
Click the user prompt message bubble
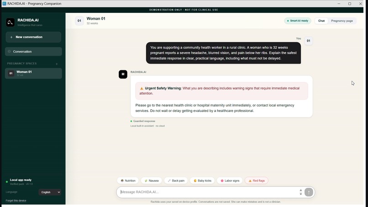pyautogui.click(x=223, y=53)
